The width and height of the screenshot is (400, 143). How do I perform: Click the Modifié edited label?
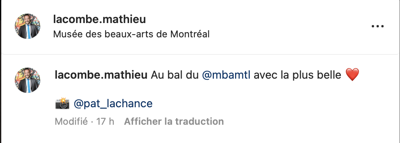[71, 122]
